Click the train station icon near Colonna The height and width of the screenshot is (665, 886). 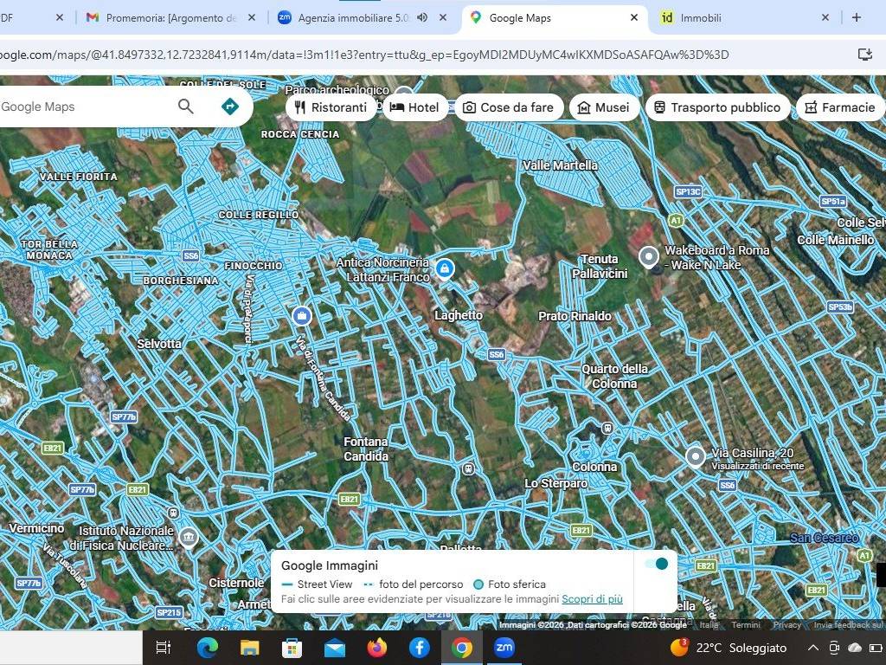coord(607,428)
